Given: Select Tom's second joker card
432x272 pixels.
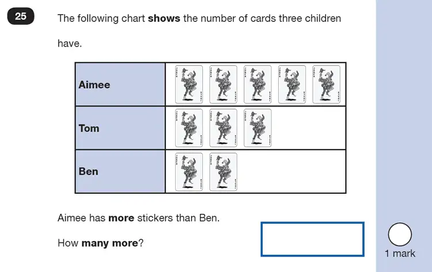Looking at the screenshot, I should (x=223, y=128).
